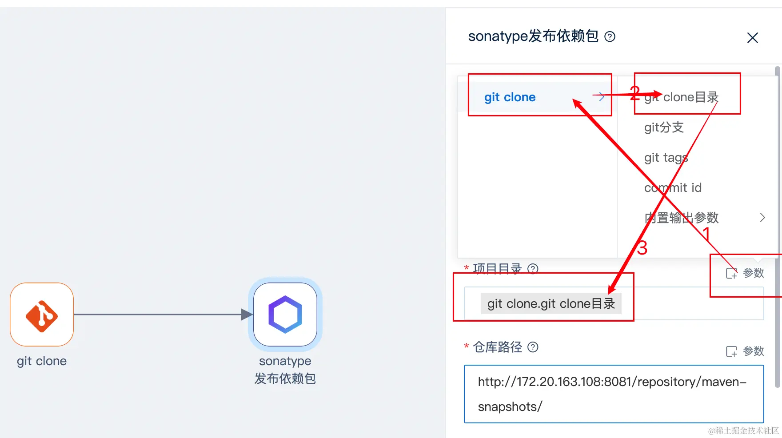Image resolution: width=782 pixels, height=438 pixels.
Task: Select commit id option
Action: point(673,187)
